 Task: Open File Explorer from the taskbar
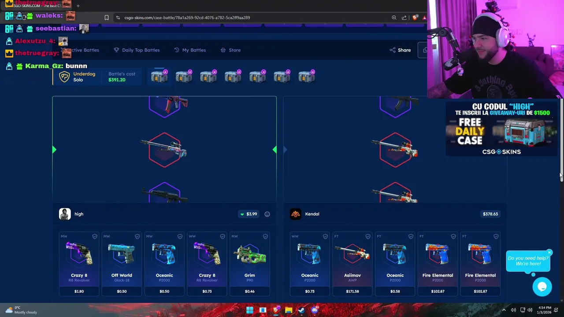point(289,310)
